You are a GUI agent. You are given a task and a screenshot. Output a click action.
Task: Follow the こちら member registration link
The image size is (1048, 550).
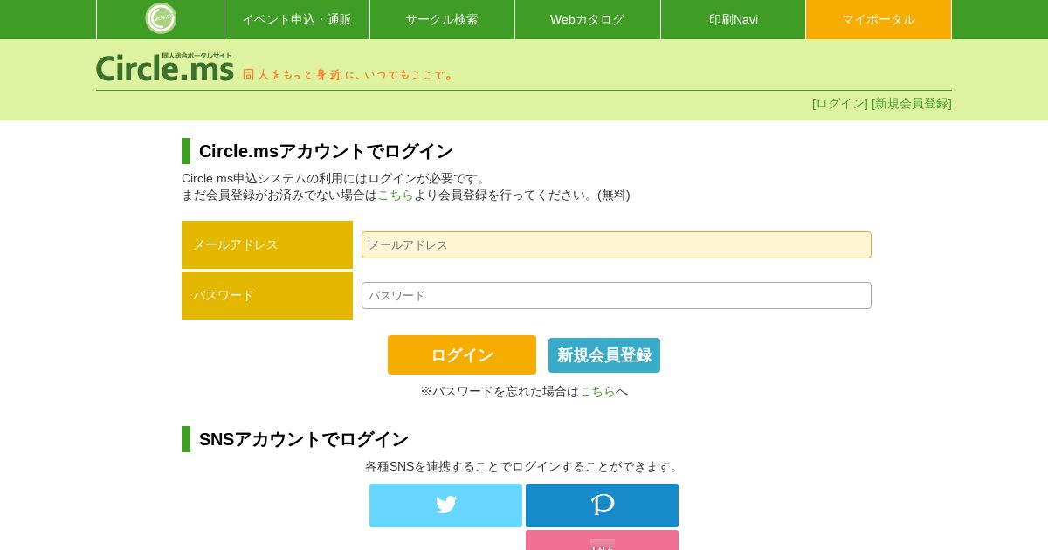coord(396,195)
